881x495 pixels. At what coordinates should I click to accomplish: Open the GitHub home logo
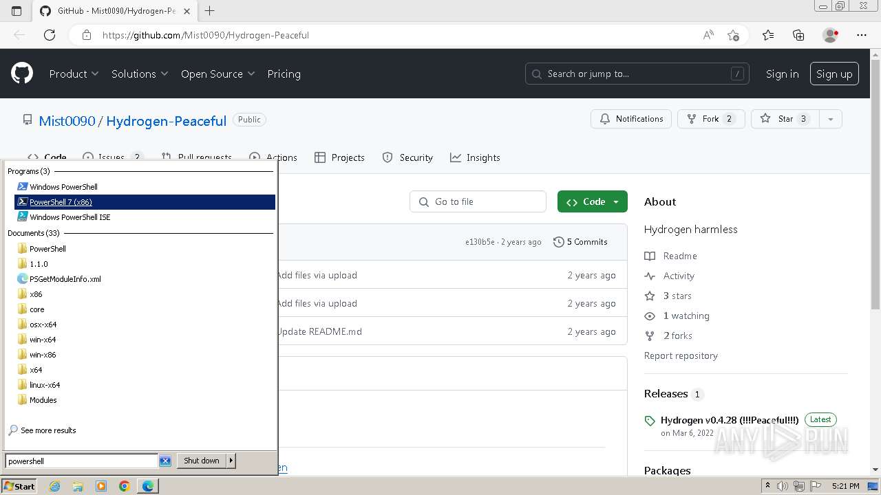tap(22, 74)
